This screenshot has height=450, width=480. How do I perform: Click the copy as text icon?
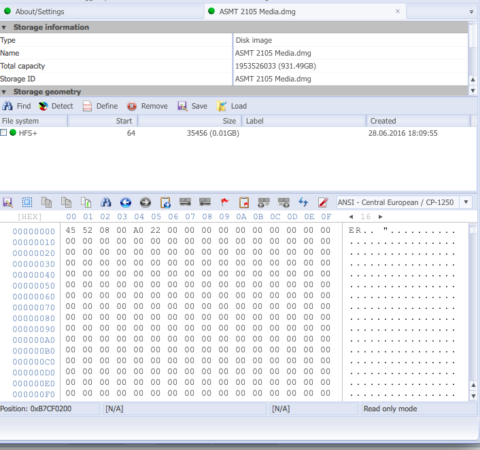click(46, 202)
